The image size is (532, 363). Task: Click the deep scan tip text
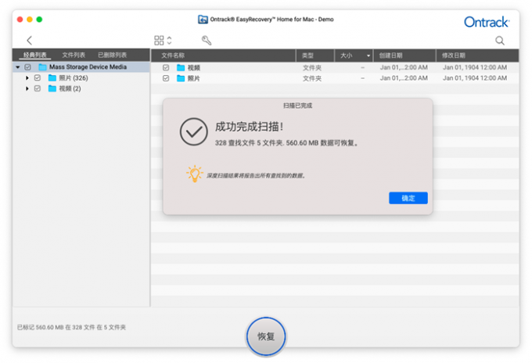(x=256, y=176)
